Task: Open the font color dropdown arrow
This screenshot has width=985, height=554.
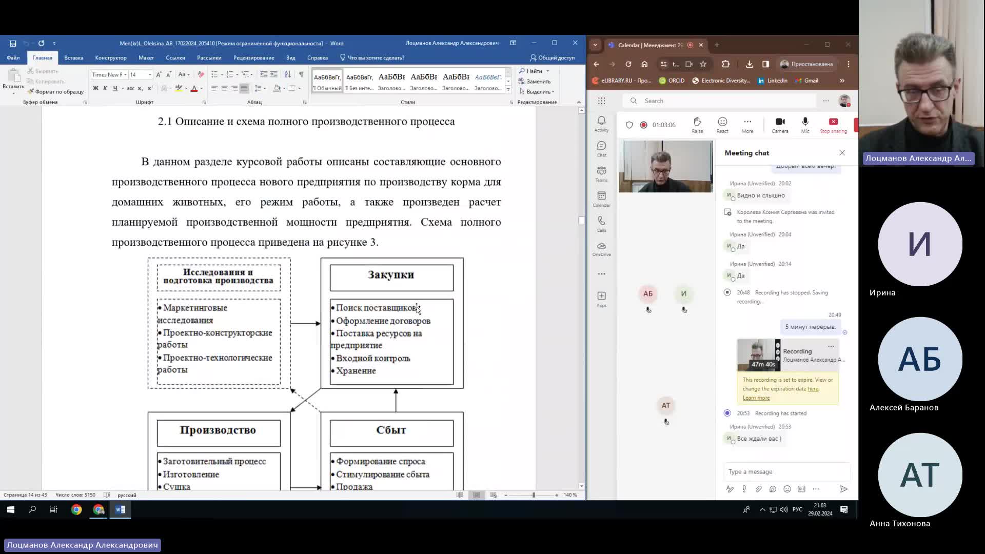Action: click(202, 89)
